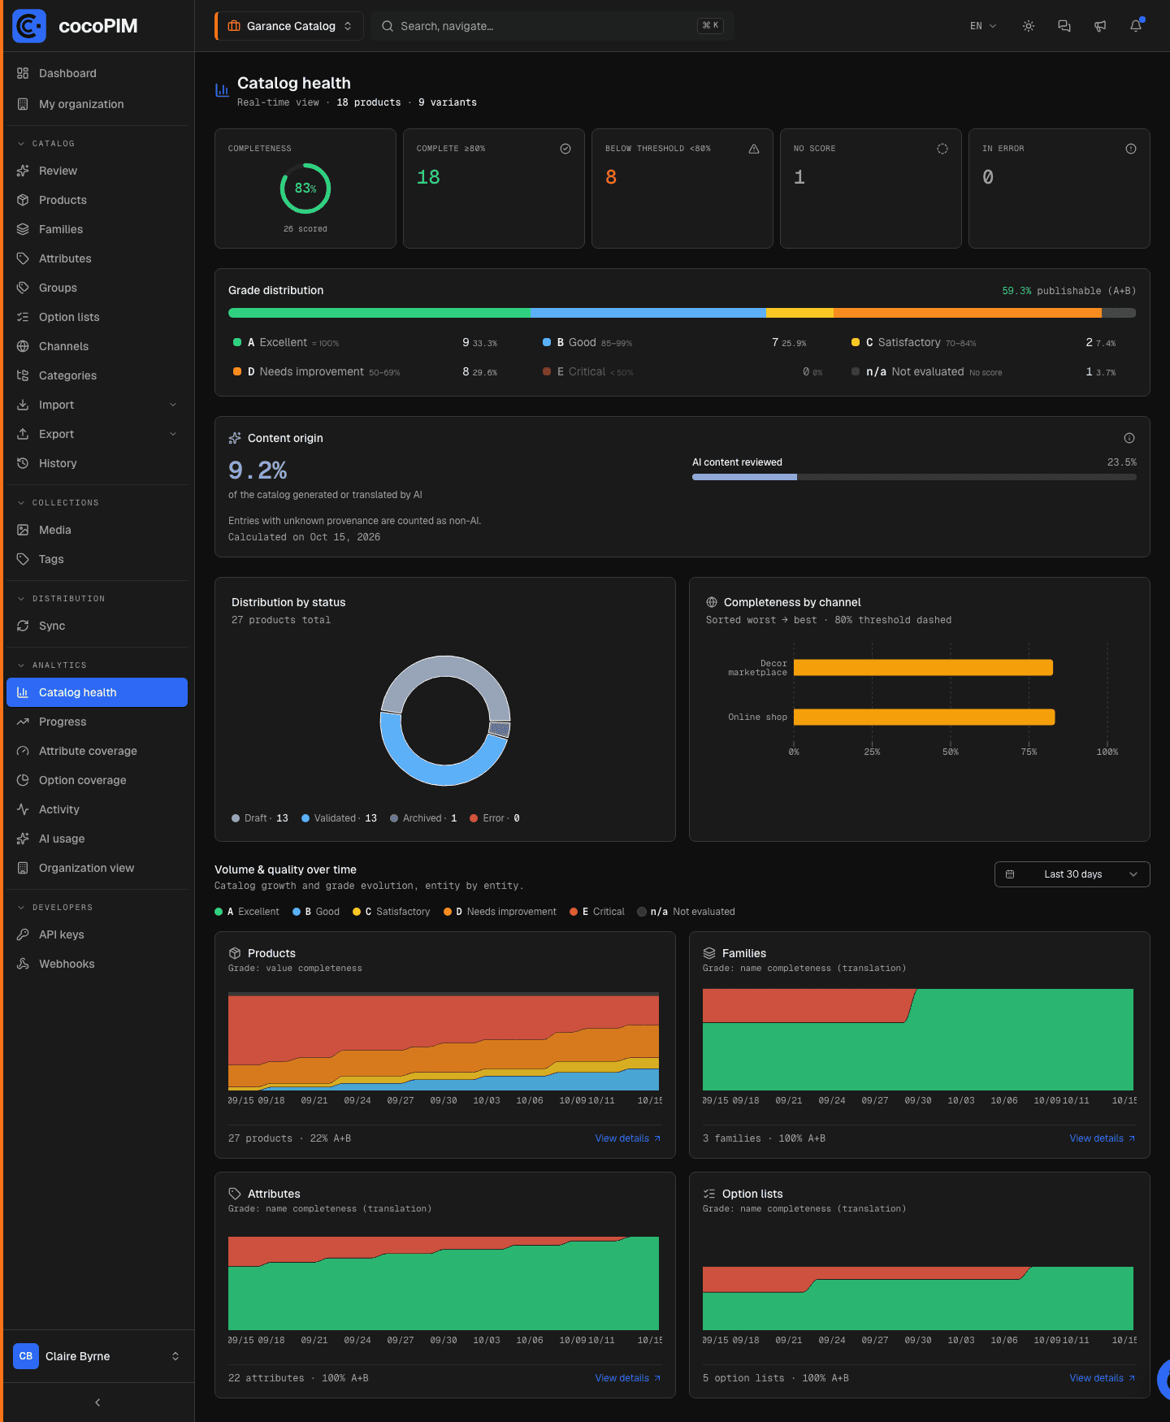Focus the Search, navigate field
Image resolution: width=1170 pixels, height=1422 pixels.
pos(552,26)
